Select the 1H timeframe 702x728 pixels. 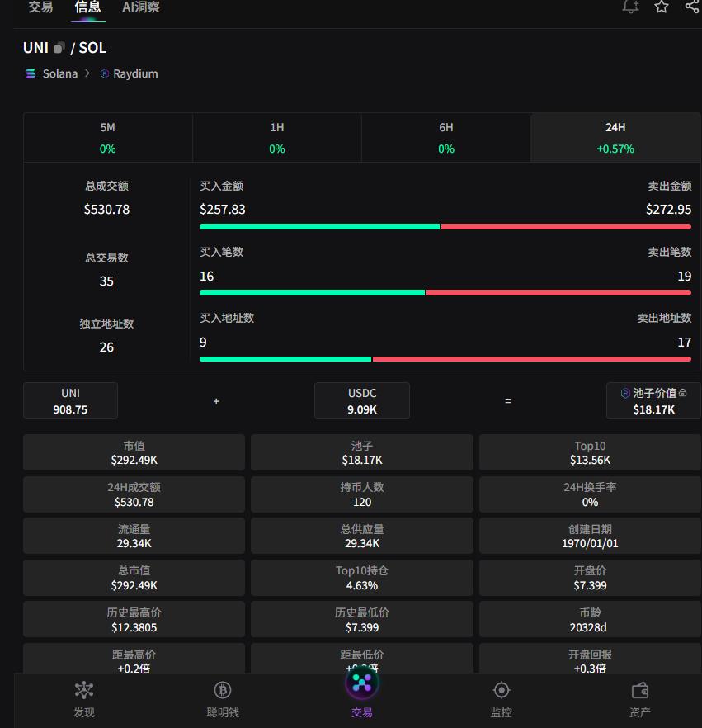[277, 137]
